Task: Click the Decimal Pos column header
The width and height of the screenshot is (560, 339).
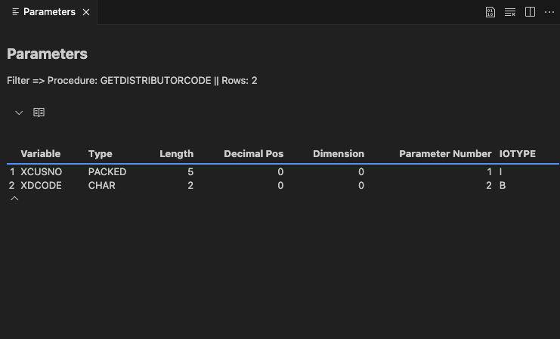Action: (253, 153)
